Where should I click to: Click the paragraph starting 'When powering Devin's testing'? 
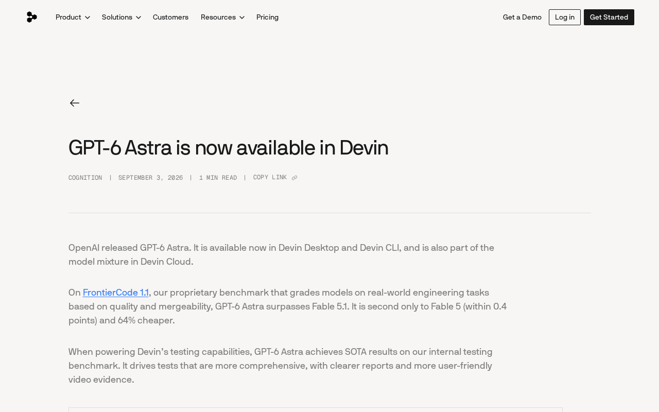tap(281, 366)
